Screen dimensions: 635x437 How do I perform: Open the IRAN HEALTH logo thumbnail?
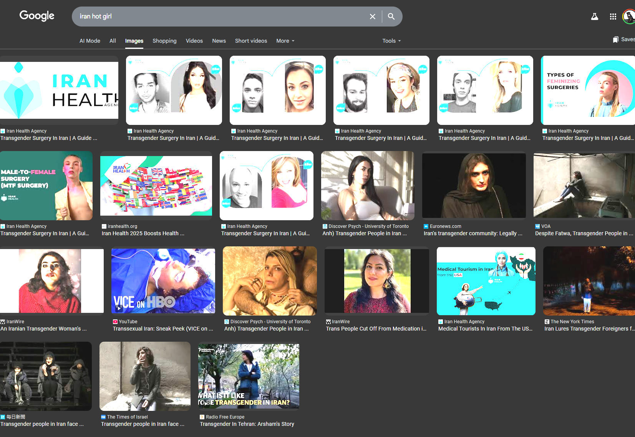[59, 90]
